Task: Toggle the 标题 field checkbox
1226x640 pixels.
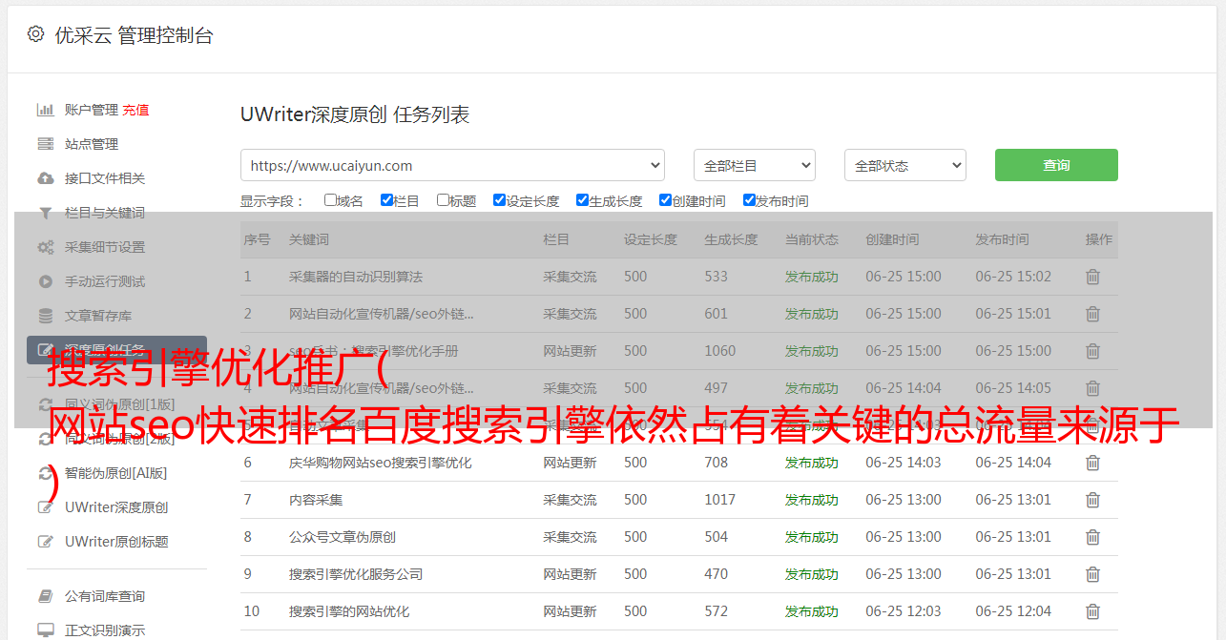Action: pos(443,200)
